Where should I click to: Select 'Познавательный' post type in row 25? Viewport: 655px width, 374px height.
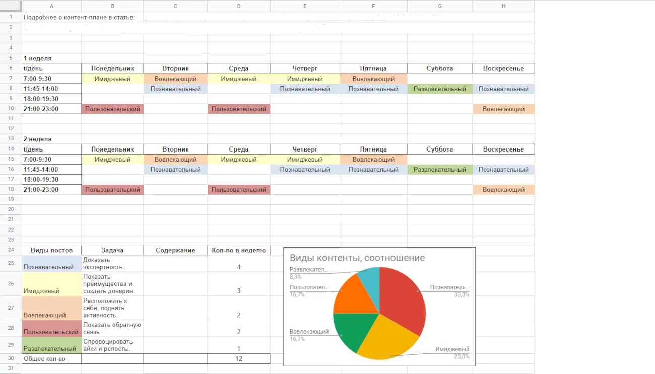click(51, 264)
